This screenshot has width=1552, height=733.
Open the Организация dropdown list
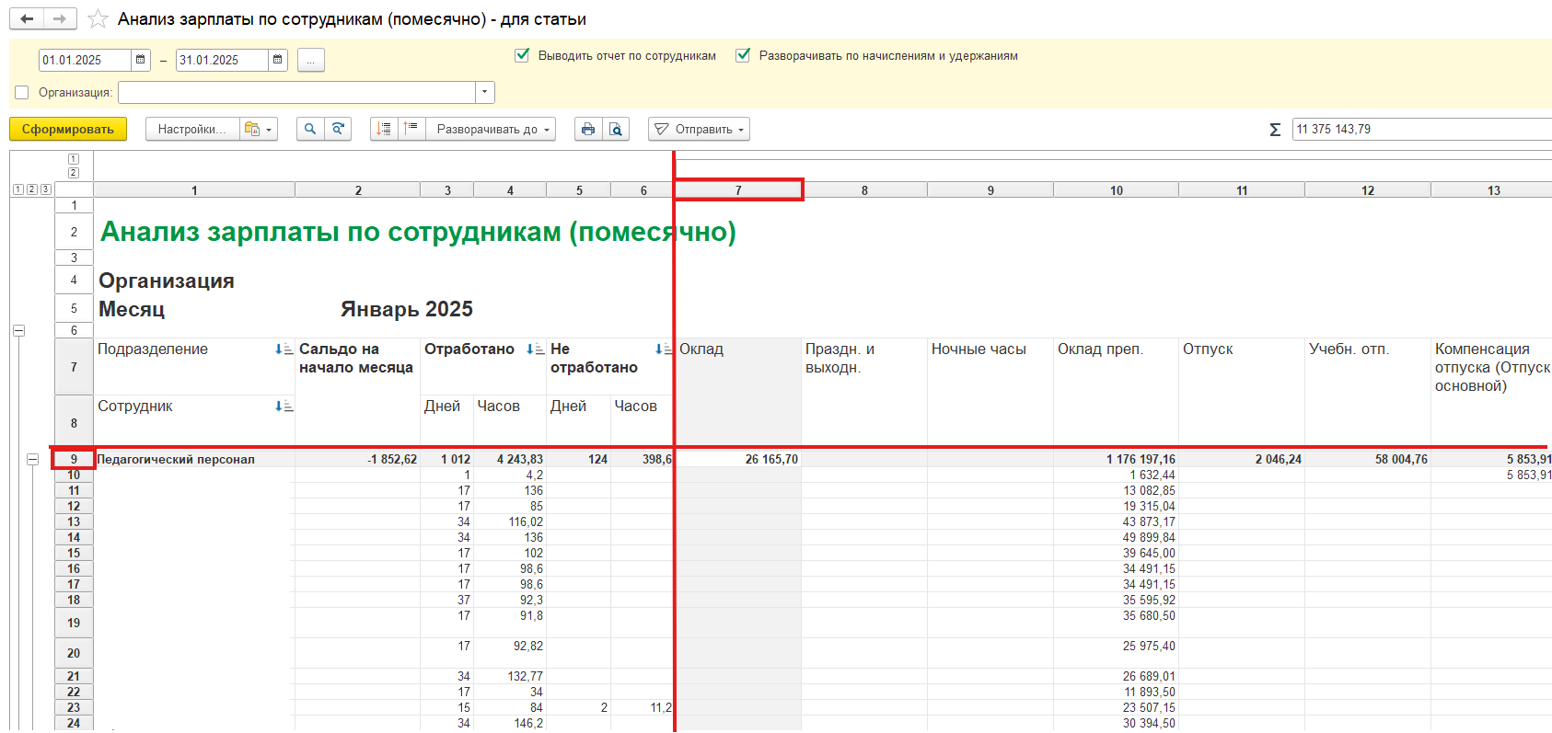coord(485,93)
